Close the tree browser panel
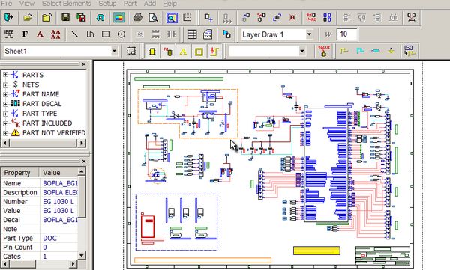 [84, 64]
